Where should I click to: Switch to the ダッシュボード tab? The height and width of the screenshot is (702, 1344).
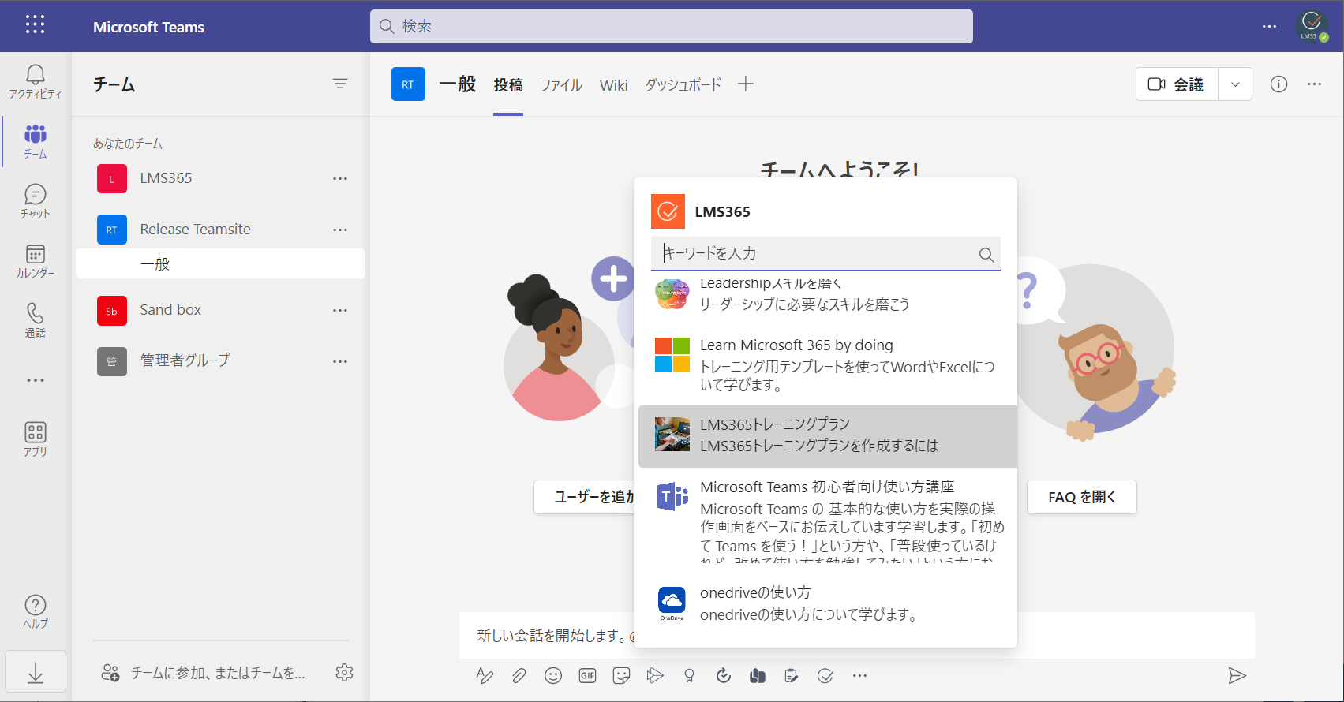[x=683, y=85]
